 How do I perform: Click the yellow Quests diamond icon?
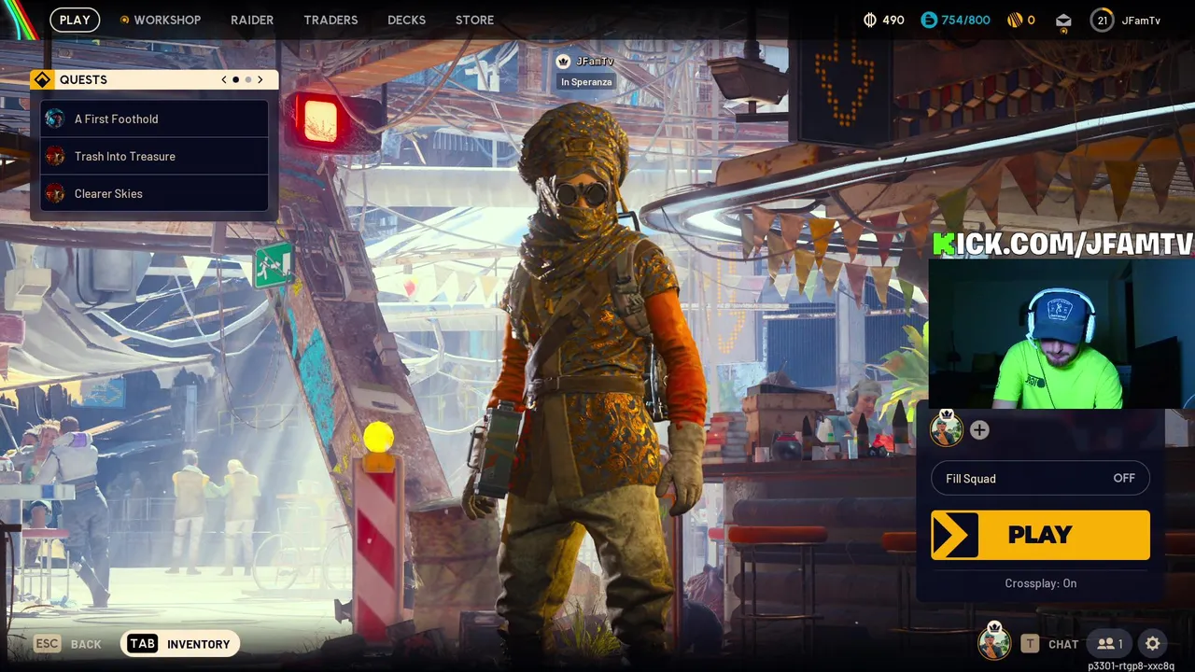pyautogui.click(x=42, y=79)
